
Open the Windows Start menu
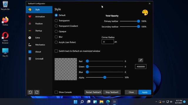pyautogui.click(x=75, y=102)
